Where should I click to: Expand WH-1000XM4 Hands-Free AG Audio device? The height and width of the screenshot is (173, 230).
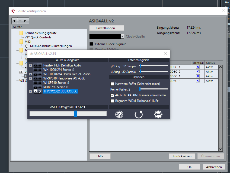30,74
